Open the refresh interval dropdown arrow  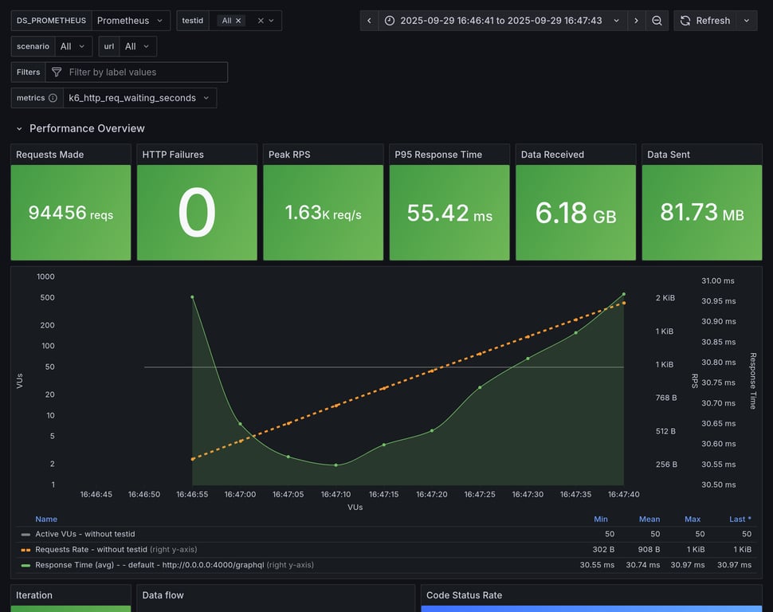pos(747,21)
